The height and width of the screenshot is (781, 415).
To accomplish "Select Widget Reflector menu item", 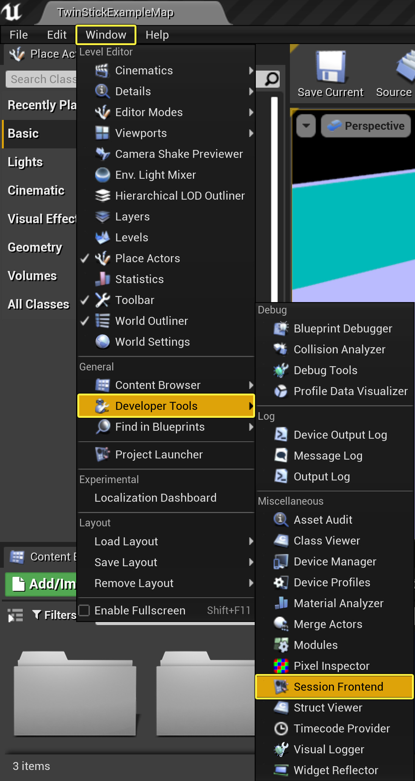I will click(334, 770).
